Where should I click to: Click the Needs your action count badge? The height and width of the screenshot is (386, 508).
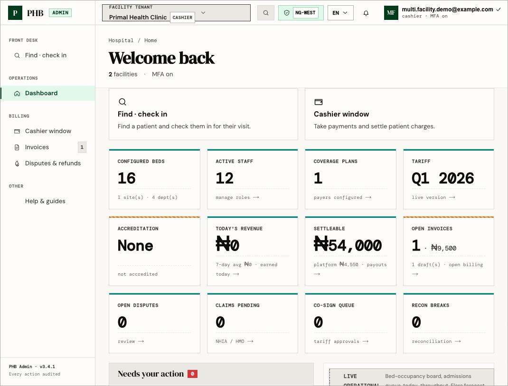click(192, 374)
